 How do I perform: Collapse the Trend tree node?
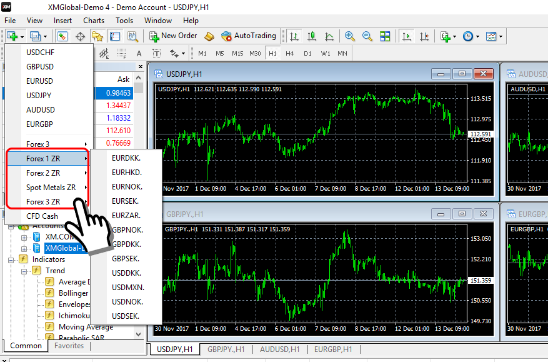[24, 271]
